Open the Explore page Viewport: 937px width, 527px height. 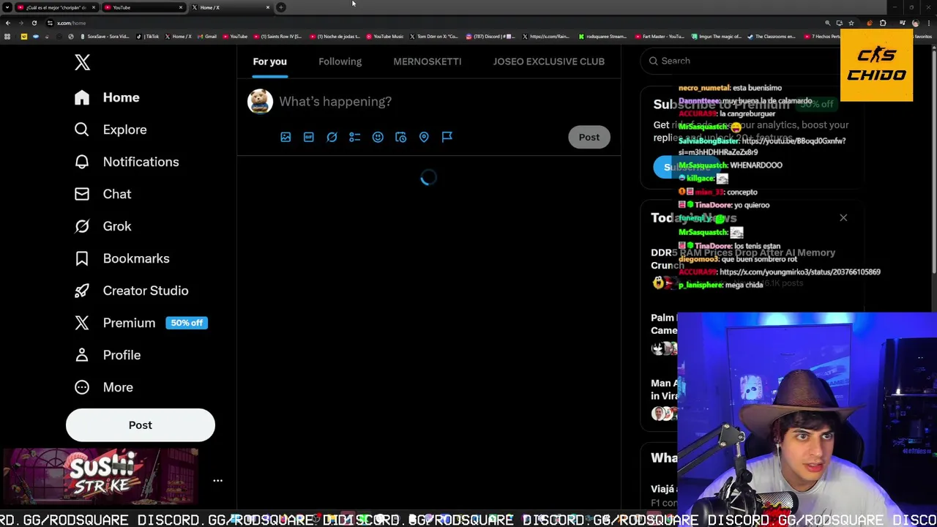(111, 130)
